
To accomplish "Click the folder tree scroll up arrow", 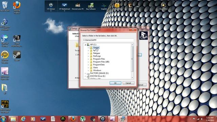I will tap(132, 44).
